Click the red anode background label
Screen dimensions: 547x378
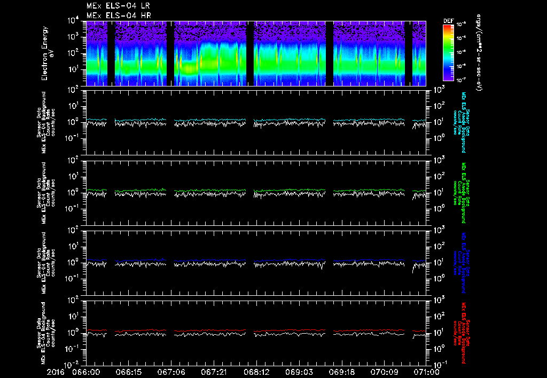(462, 333)
